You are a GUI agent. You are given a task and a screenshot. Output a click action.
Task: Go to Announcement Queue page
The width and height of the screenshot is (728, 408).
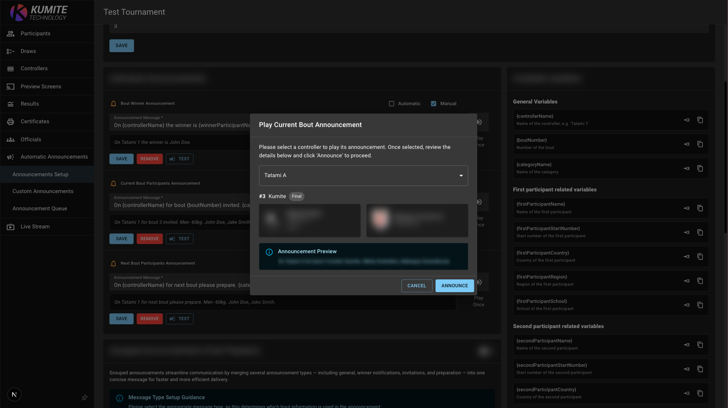40,209
